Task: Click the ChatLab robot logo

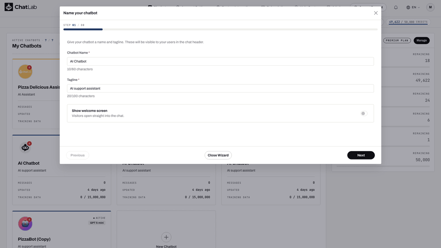Action: [8, 7]
